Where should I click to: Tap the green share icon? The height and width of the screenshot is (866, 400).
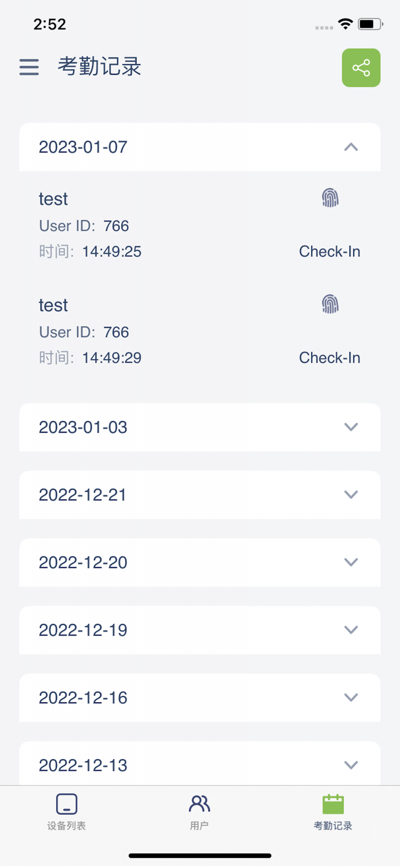[x=361, y=68]
